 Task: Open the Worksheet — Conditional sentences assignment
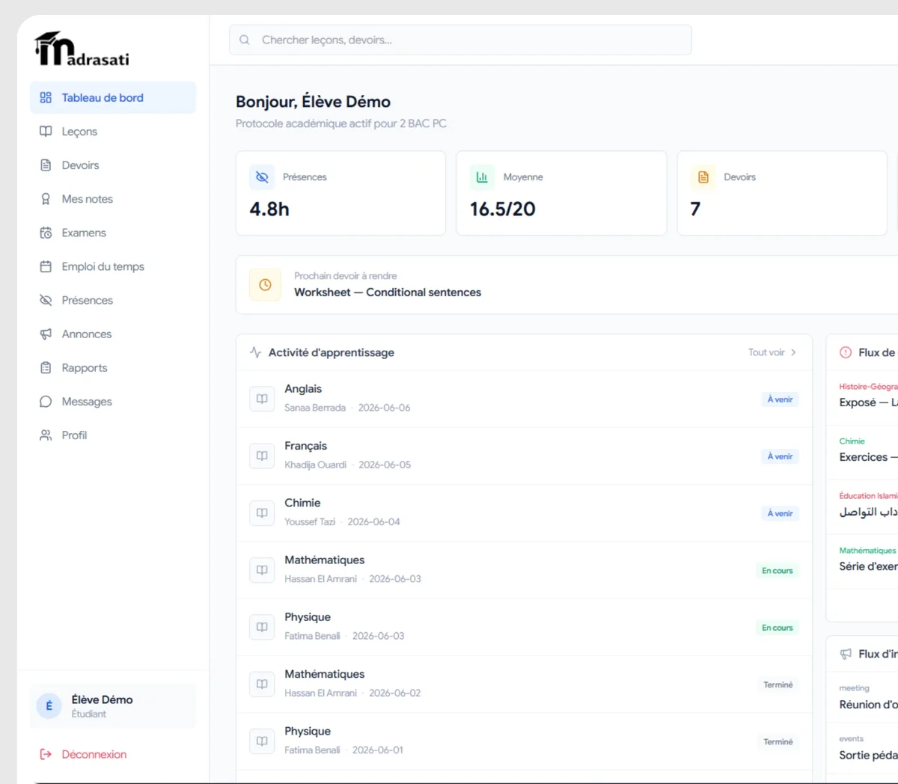coord(388,293)
